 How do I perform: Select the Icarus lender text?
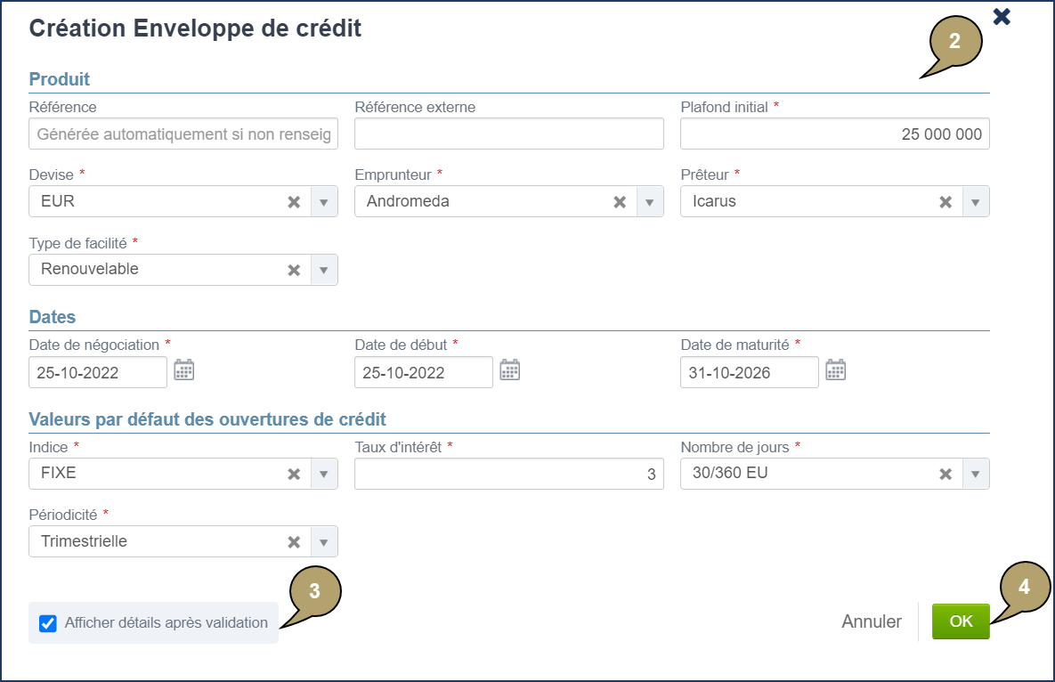(x=715, y=201)
